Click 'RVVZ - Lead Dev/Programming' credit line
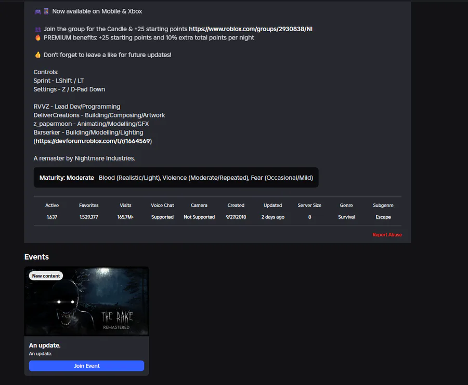The image size is (468, 385). click(x=77, y=107)
